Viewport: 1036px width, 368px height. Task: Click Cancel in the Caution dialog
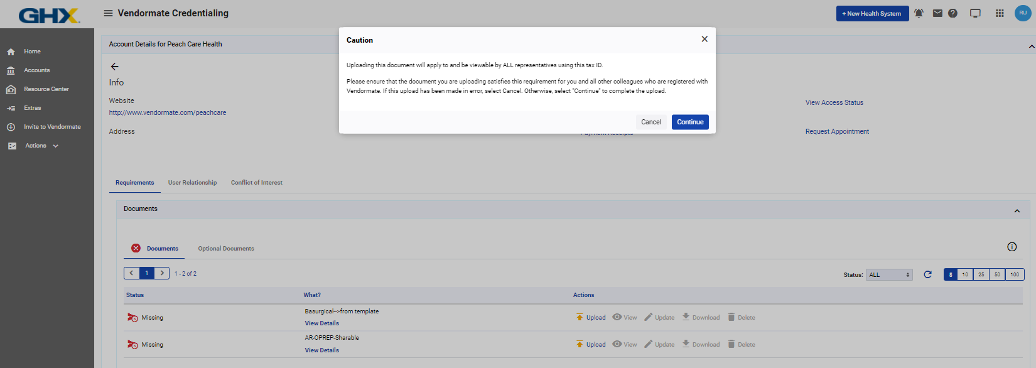651,122
